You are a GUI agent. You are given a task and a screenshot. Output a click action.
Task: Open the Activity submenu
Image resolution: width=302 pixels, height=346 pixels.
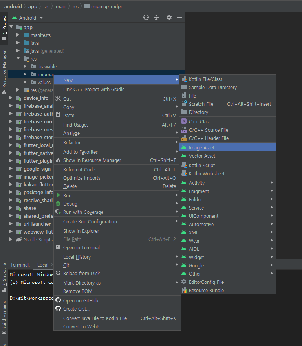[227, 183]
